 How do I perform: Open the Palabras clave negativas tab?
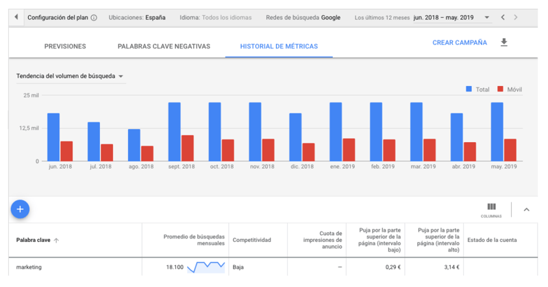pos(164,46)
